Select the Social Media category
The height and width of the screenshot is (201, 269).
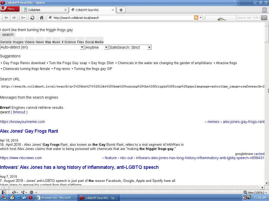pos(94,42)
